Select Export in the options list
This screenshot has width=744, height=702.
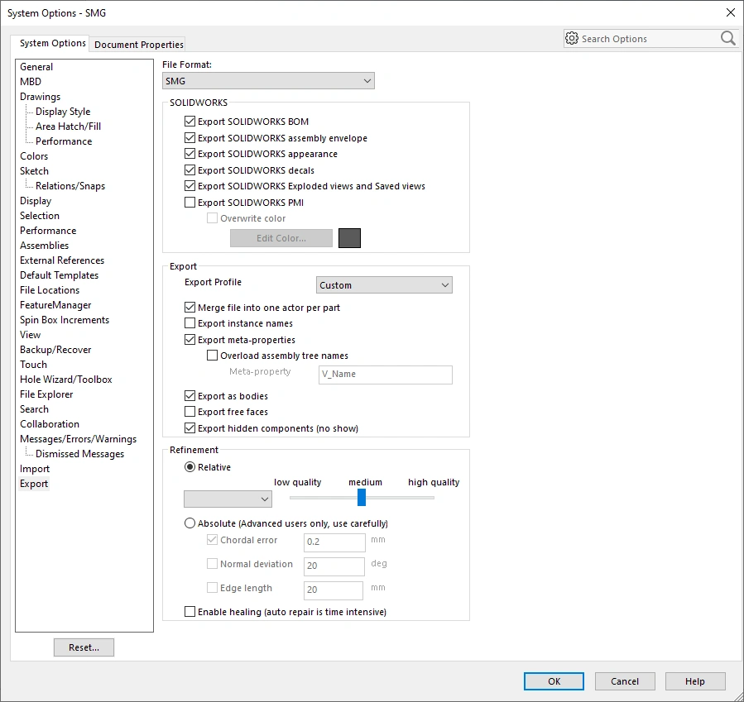click(x=34, y=484)
